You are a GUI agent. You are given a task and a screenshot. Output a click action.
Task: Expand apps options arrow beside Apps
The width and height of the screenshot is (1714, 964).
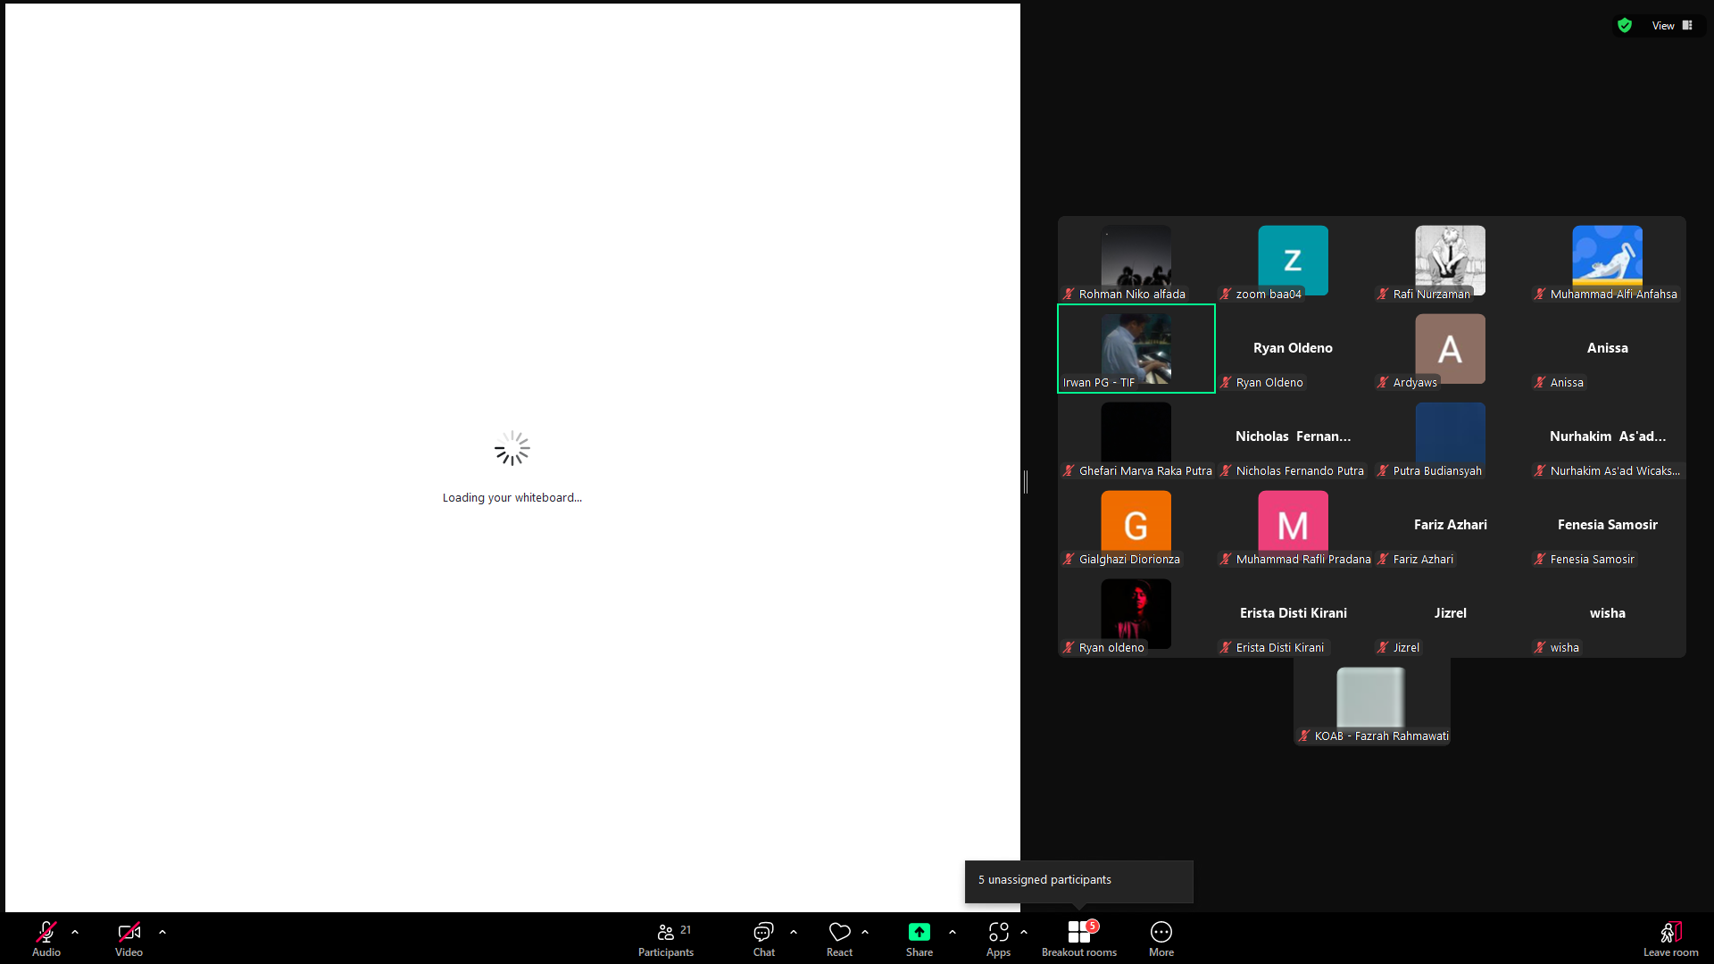pos(1024,932)
